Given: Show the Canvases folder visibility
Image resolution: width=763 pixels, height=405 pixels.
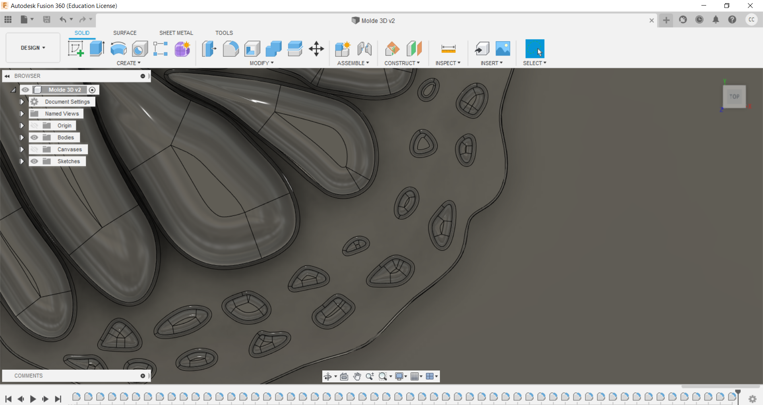Looking at the screenshot, I should (x=35, y=149).
